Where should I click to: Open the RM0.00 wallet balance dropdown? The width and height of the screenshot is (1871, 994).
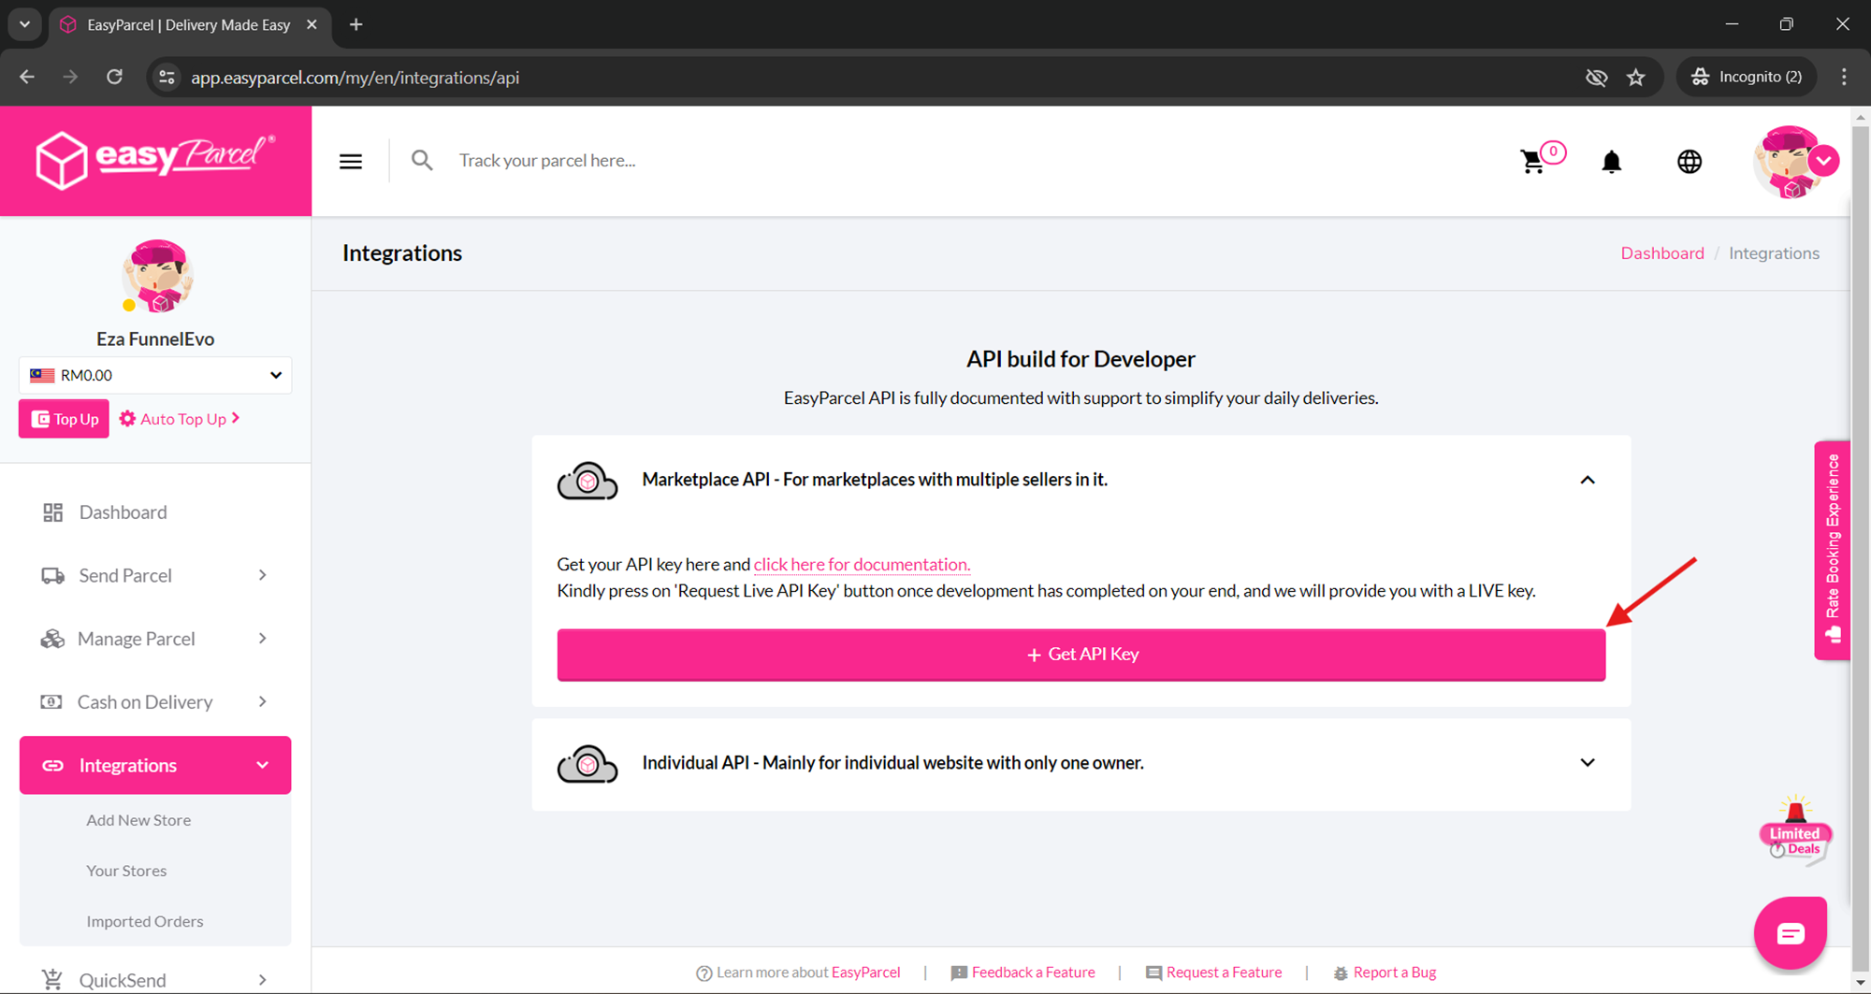click(155, 375)
